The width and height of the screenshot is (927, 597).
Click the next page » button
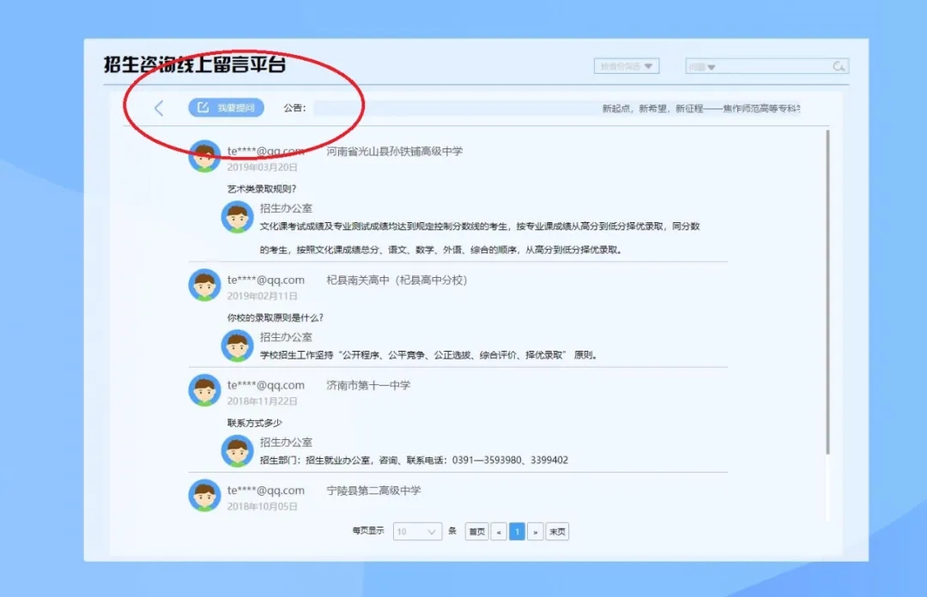[x=535, y=532]
